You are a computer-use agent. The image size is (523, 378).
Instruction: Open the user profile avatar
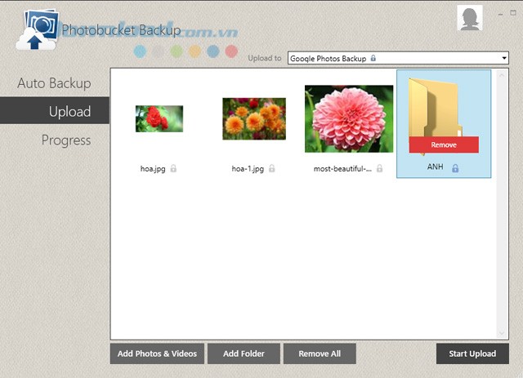[x=469, y=18]
